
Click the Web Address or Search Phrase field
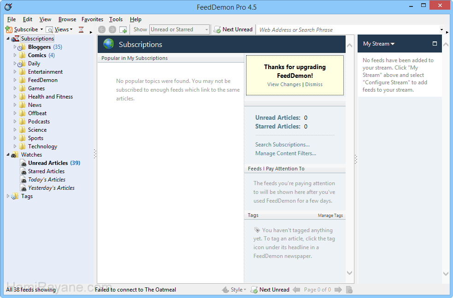(348, 30)
